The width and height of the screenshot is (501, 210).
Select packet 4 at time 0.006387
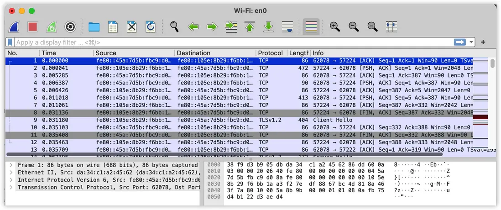tap(239, 83)
